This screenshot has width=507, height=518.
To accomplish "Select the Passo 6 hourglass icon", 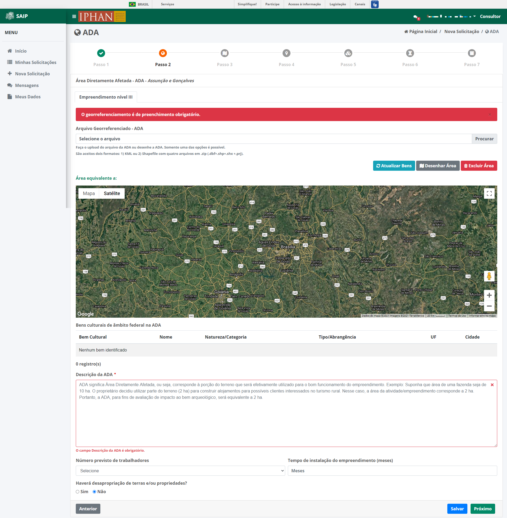I will (410, 53).
